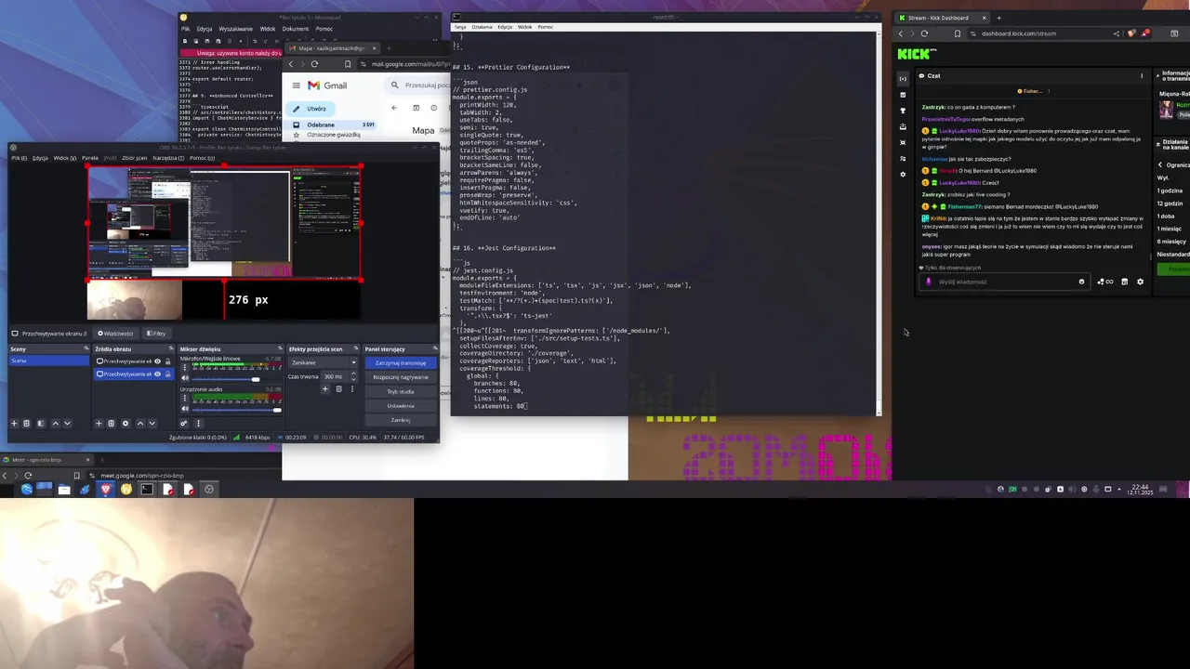Viewport: 1190px width, 669px height.
Task: Open Mikrofon/Wejście liniowe channel options menu
Action: click(x=185, y=368)
